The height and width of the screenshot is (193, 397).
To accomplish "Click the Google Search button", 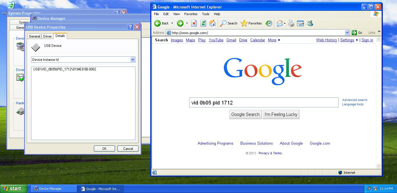I will point(245,114).
